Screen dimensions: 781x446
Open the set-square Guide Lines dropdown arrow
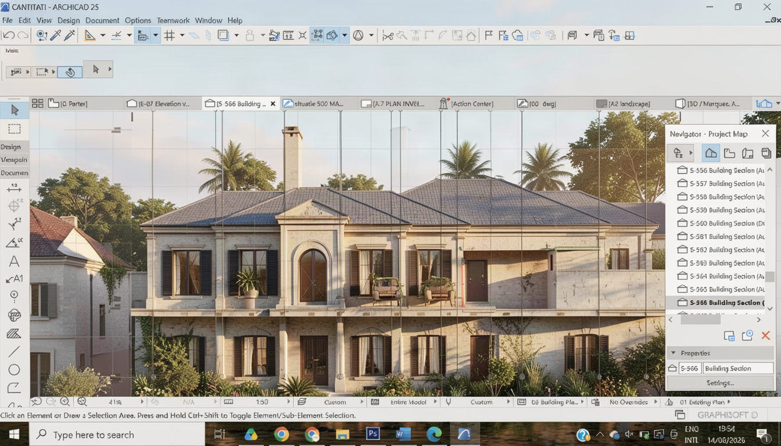pyautogui.click(x=102, y=36)
